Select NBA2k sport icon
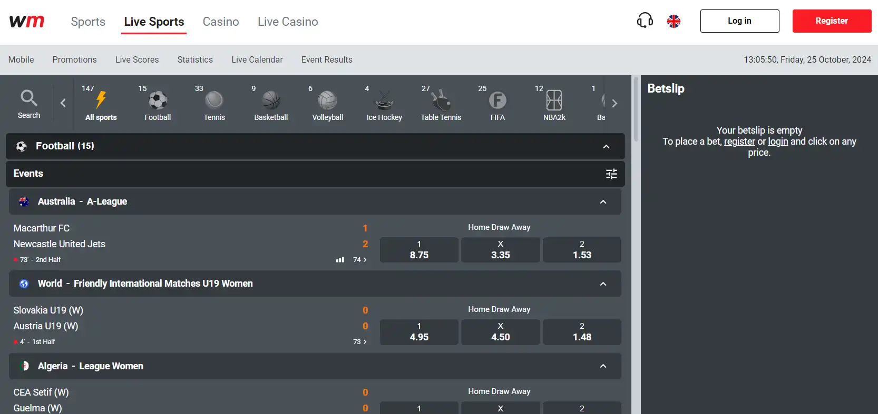The height and width of the screenshot is (414, 878). [x=554, y=100]
